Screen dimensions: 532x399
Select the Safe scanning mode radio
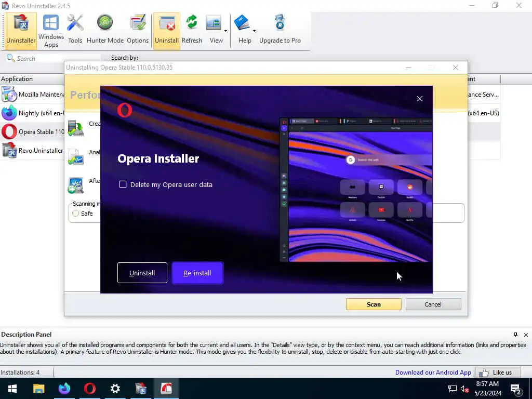point(75,214)
